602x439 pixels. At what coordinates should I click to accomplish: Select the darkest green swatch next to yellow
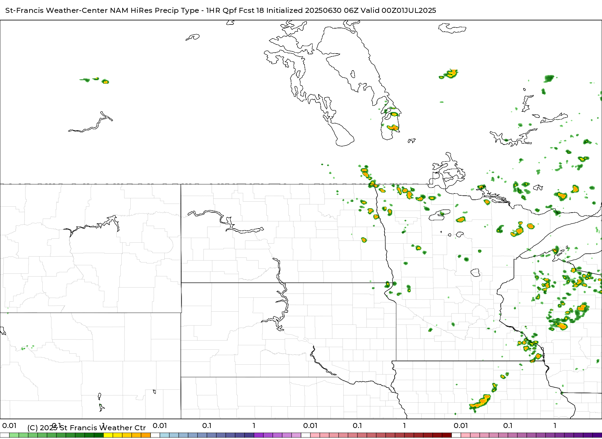point(99,435)
